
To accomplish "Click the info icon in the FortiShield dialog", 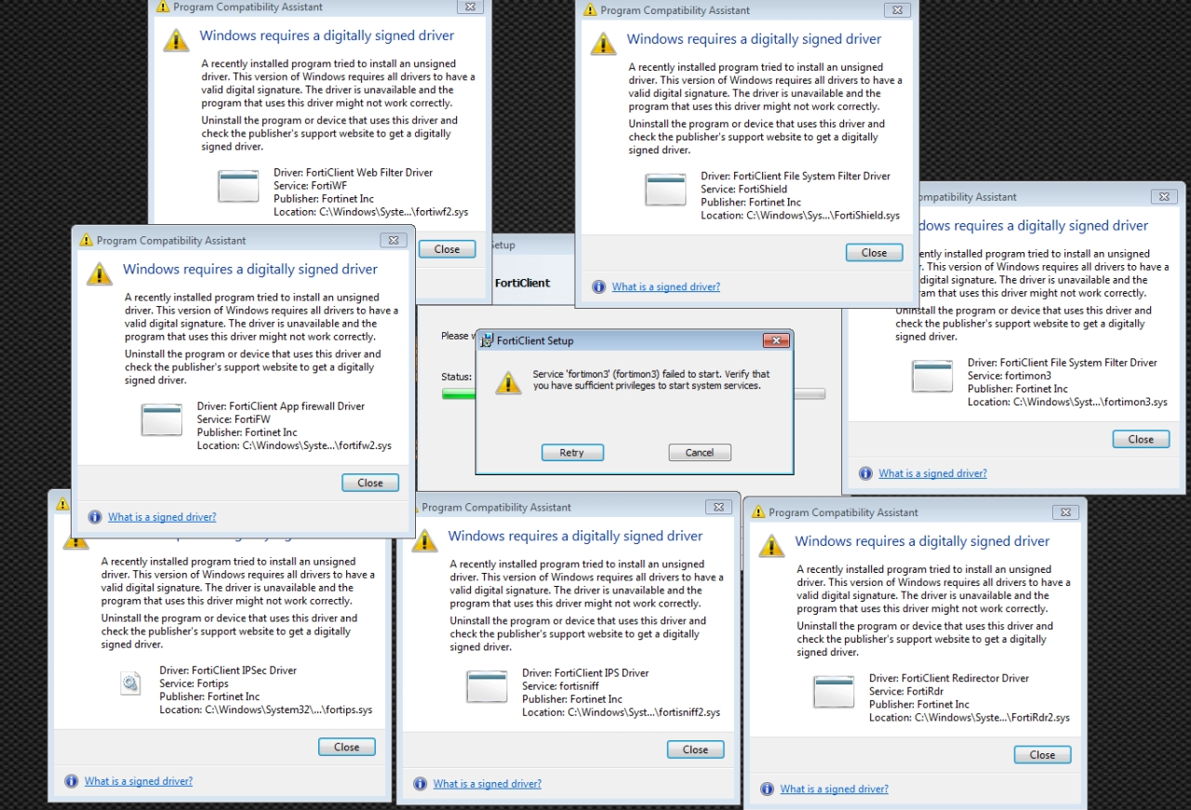I will point(599,286).
